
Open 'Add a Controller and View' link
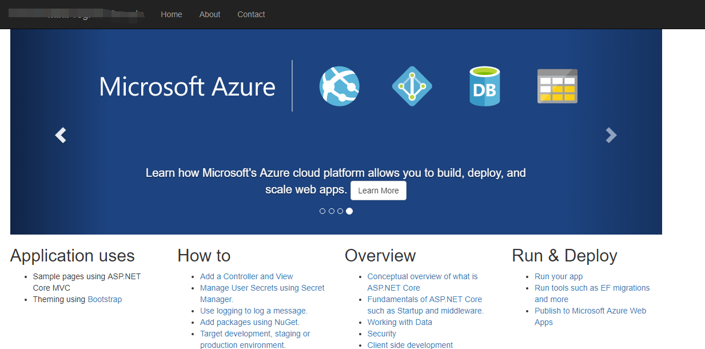coord(246,276)
